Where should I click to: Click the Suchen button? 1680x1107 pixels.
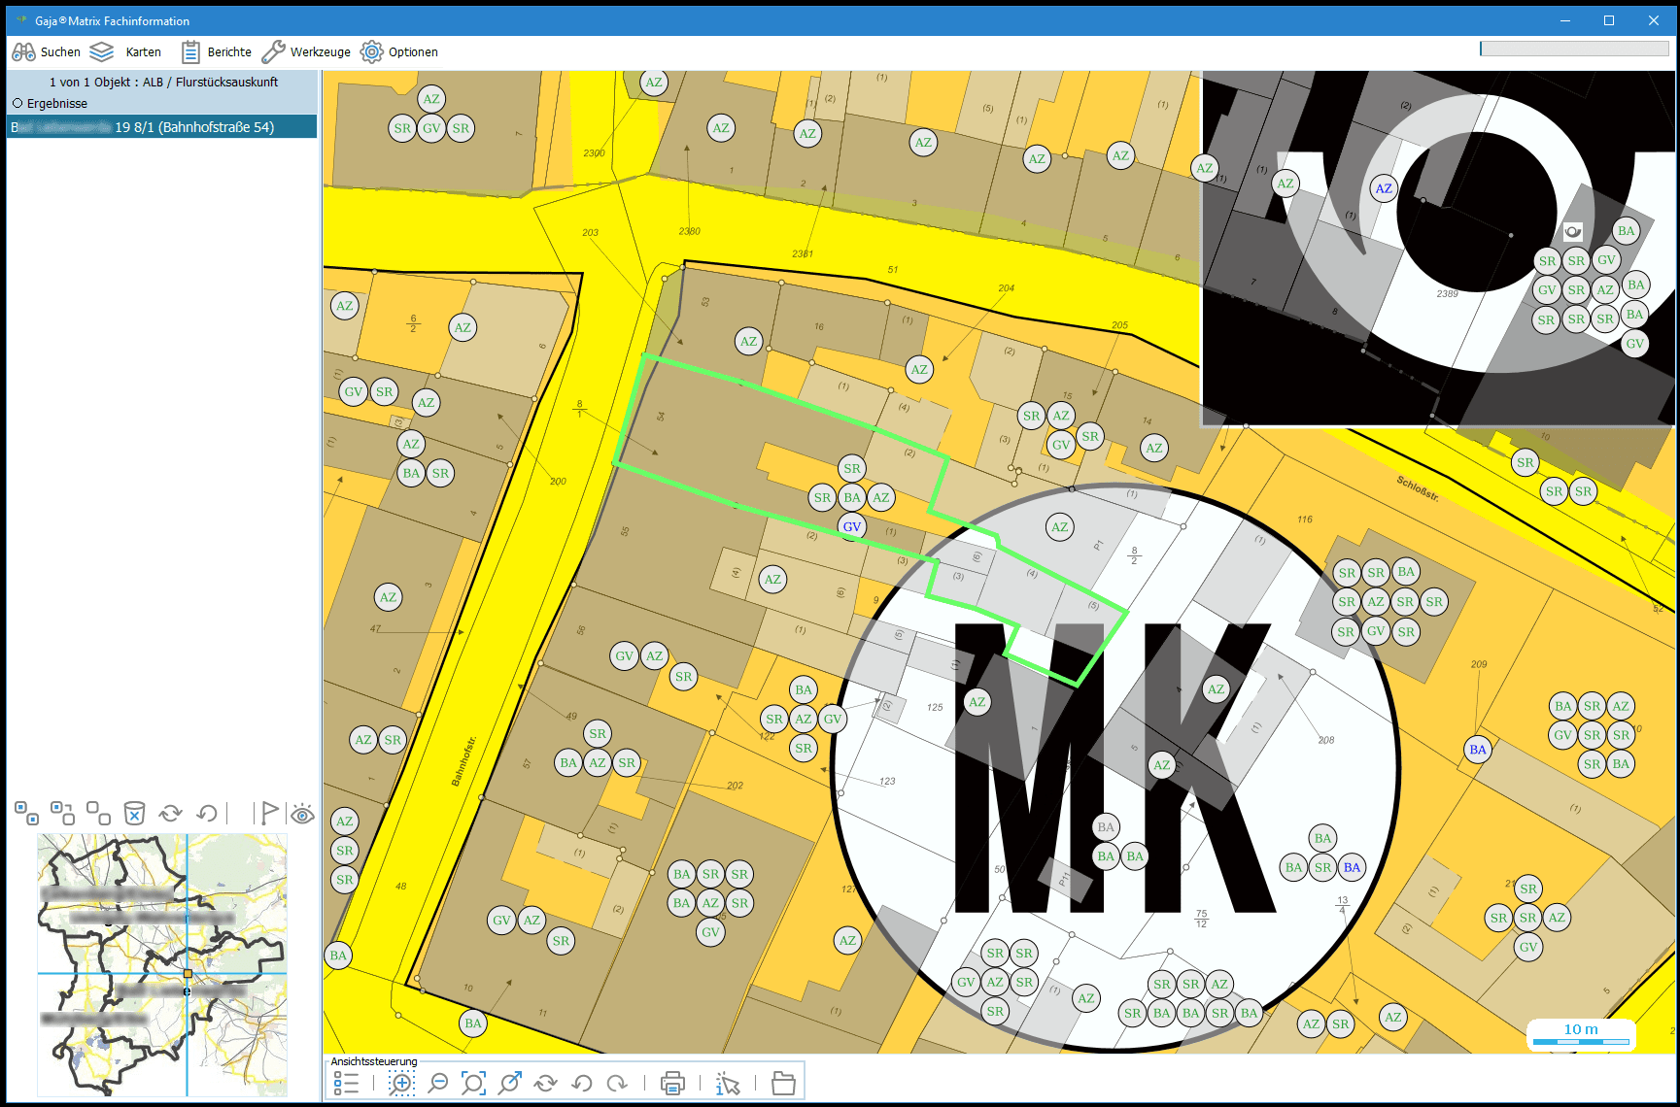[x=46, y=52]
